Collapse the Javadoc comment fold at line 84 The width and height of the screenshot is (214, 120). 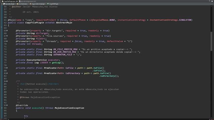7,81
